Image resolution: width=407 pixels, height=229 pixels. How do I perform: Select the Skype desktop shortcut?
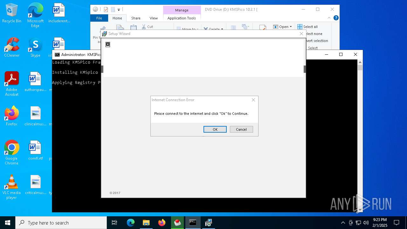point(35,47)
